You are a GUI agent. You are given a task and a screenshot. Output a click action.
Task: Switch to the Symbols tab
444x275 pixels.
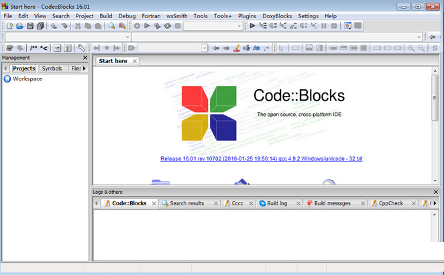pyautogui.click(x=52, y=68)
